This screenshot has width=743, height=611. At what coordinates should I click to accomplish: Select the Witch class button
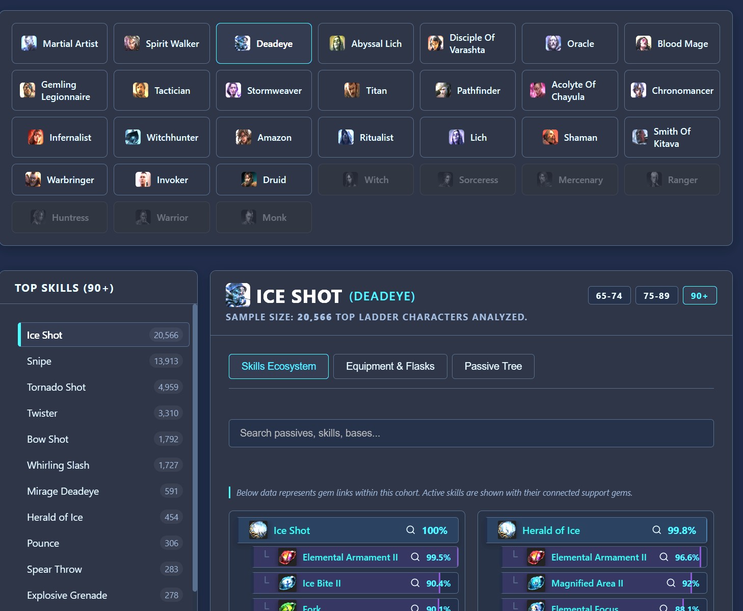366,180
